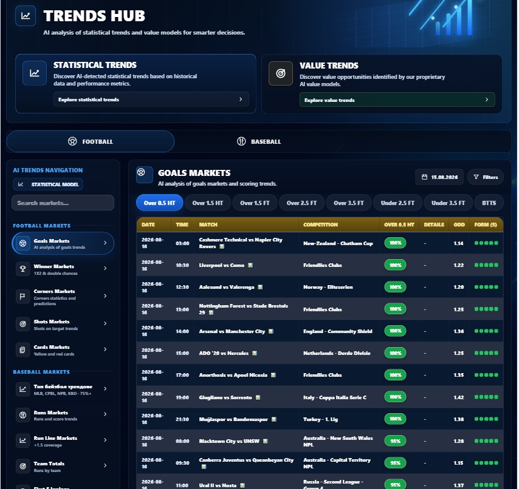Click the Shots Markets target icon
This screenshot has width=519, height=489.
[x=23, y=324]
